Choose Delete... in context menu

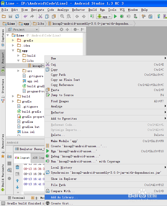[x=106, y=135]
